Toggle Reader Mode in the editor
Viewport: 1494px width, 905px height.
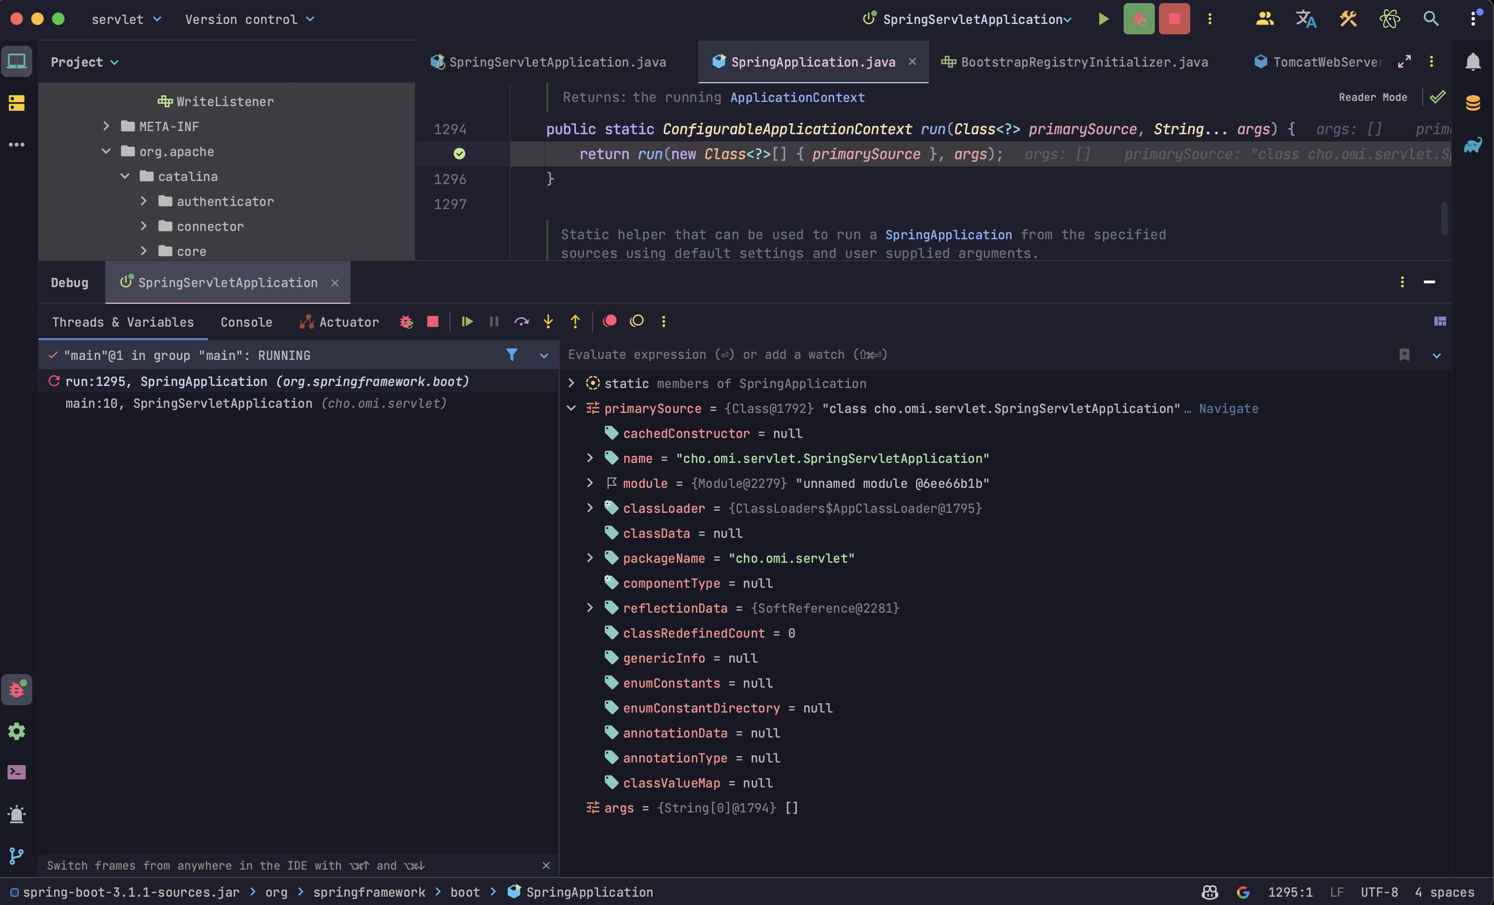[1373, 97]
